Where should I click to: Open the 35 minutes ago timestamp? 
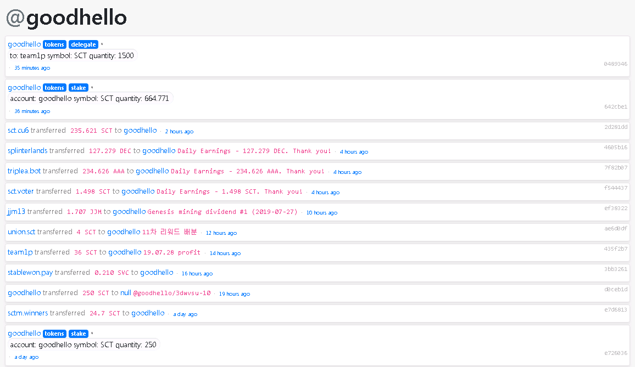pyautogui.click(x=32, y=68)
